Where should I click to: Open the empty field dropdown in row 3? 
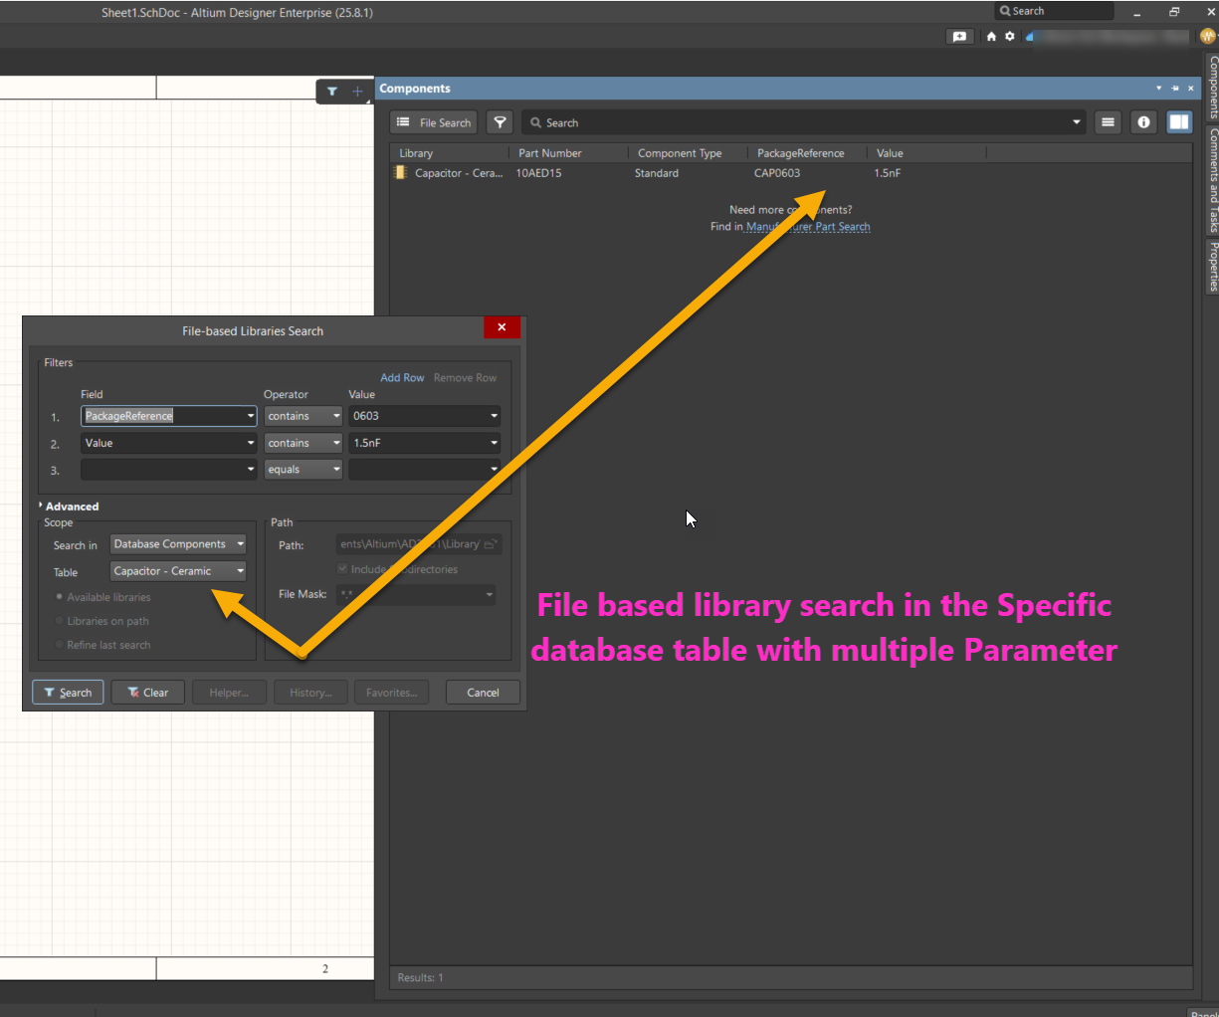[251, 470]
